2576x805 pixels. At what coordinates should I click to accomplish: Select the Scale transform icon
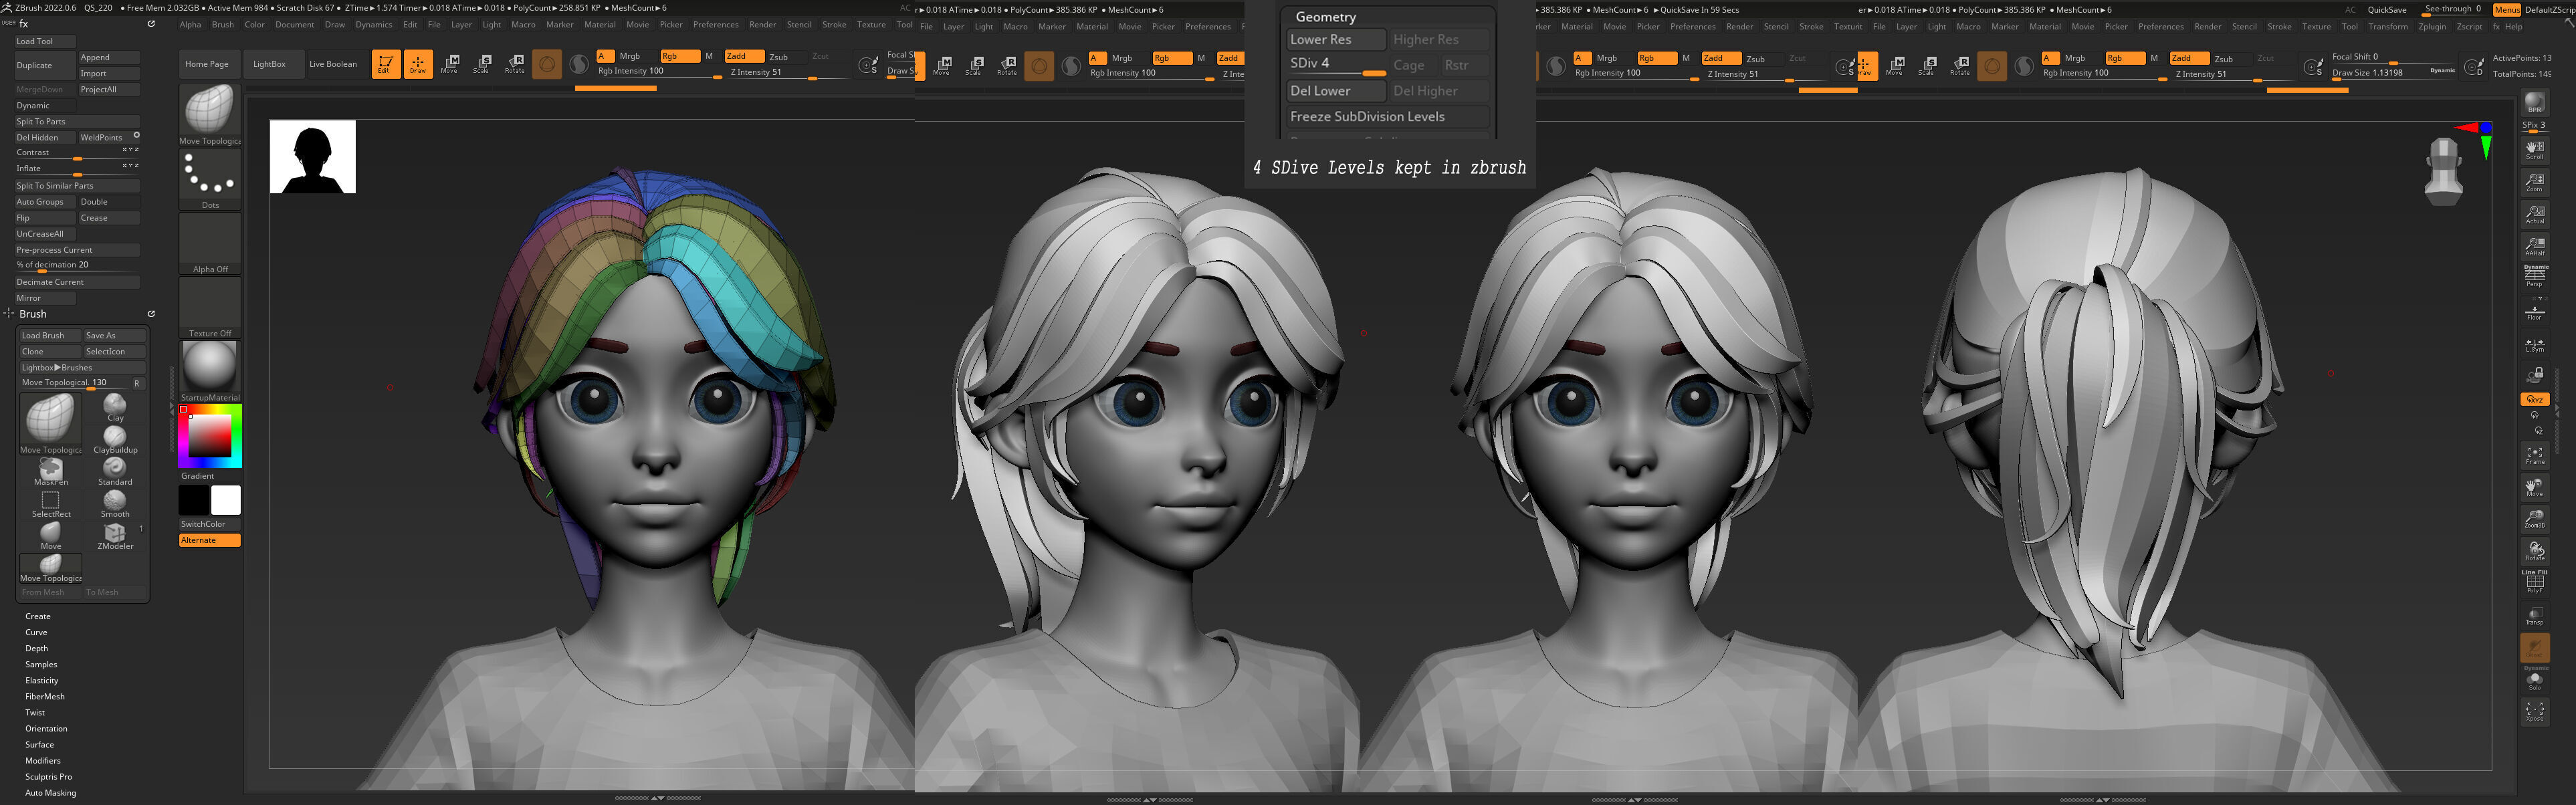coord(482,64)
